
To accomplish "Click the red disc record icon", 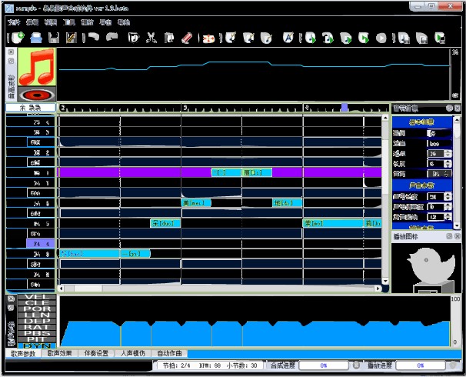I will point(37,95).
